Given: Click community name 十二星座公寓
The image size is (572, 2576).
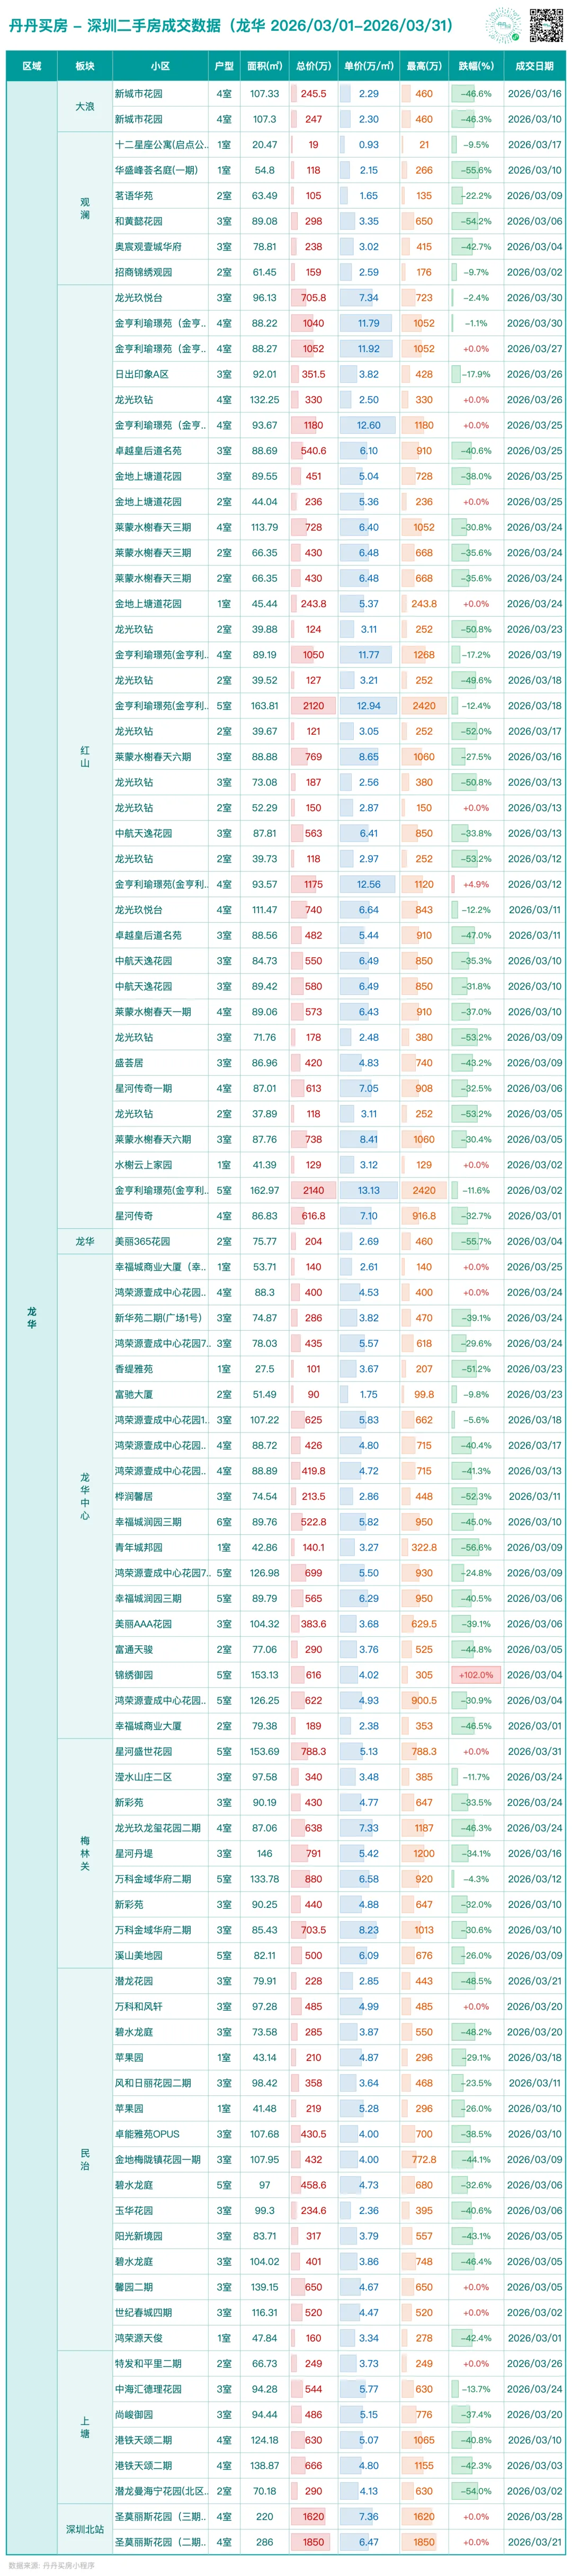Looking at the screenshot, I should point(161,145).
